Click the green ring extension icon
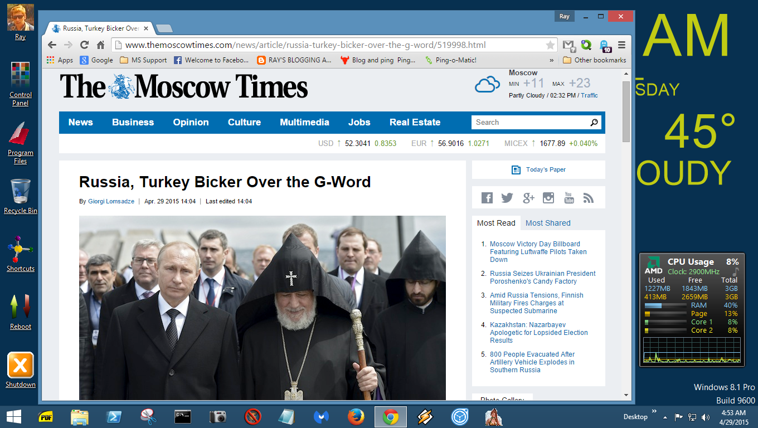This screenshot has height=428, width=758. click(586, 45)
